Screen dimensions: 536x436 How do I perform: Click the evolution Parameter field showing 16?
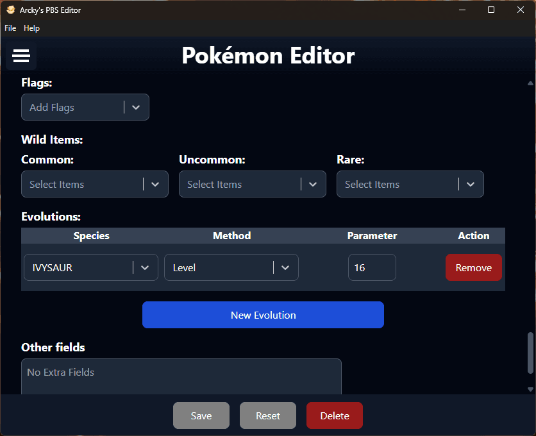click(x=372, y=268)
